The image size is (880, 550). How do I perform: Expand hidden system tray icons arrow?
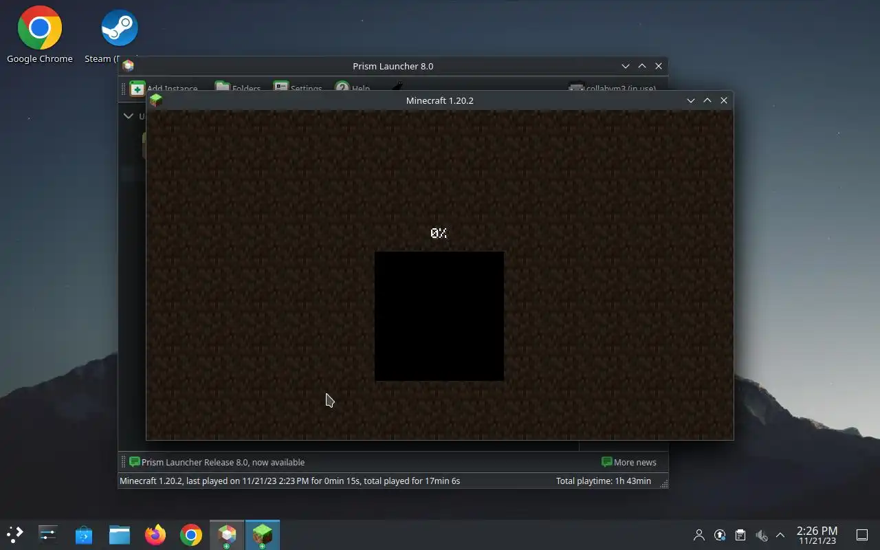(x=780, y=535)
